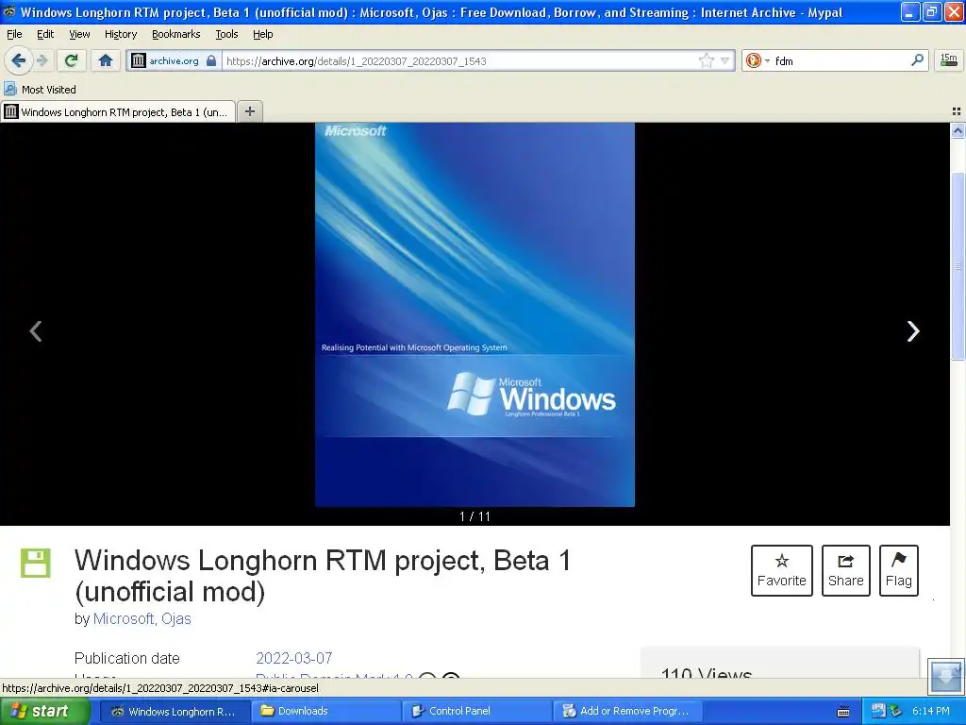Click the 15m toolbar icon

point(949,59)
